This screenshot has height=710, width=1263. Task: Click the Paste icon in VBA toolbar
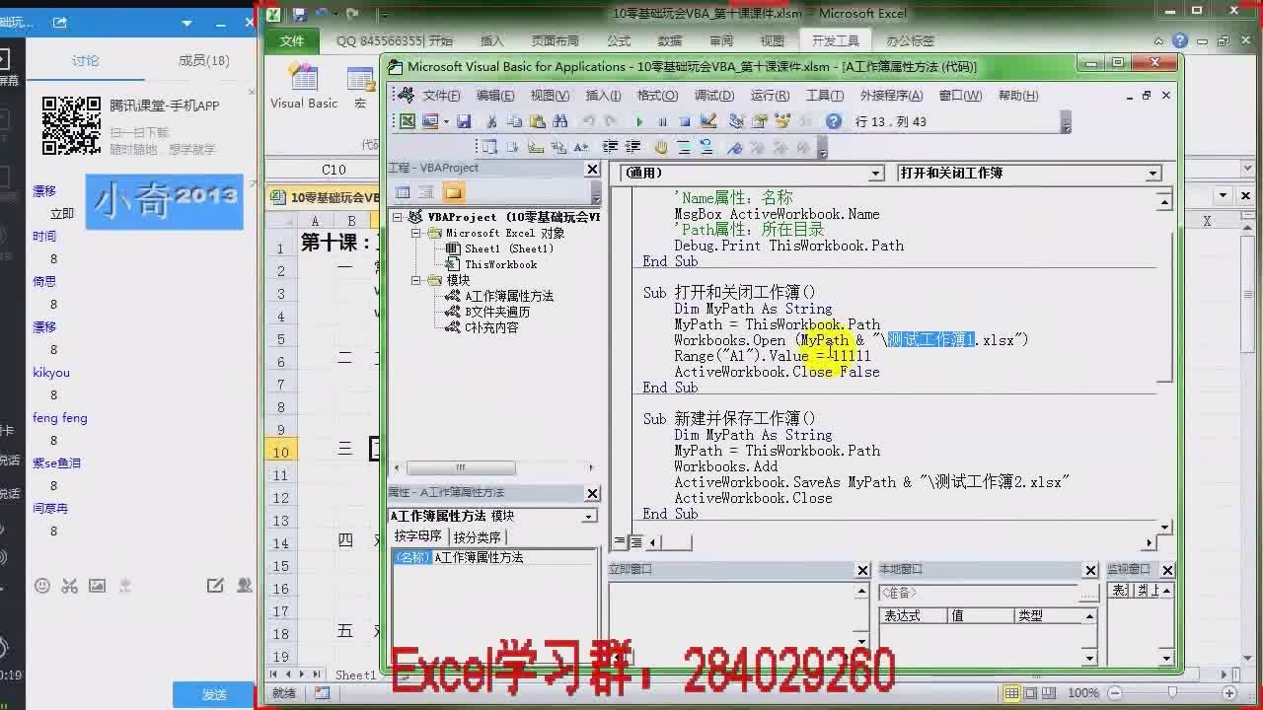coord(538,121)
